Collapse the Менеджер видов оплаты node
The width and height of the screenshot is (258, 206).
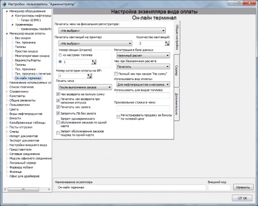pyautogui.click(x=7, y=34)
